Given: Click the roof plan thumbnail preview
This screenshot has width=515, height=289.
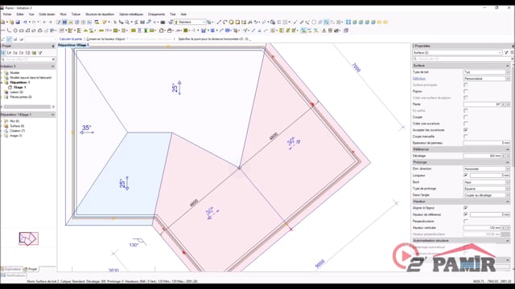Looking at the screenshot, I should coord(29,238).
